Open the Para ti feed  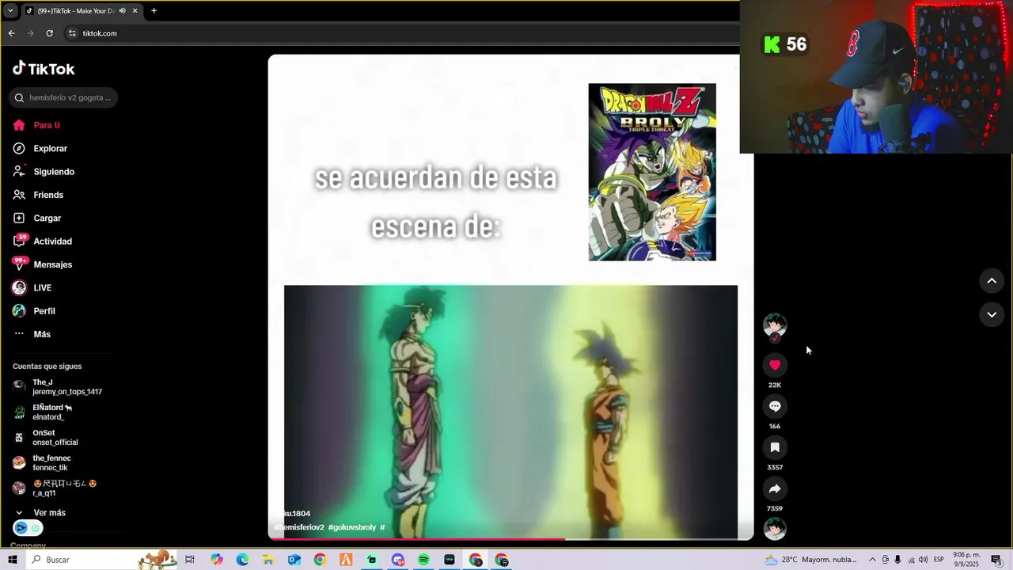36,125
